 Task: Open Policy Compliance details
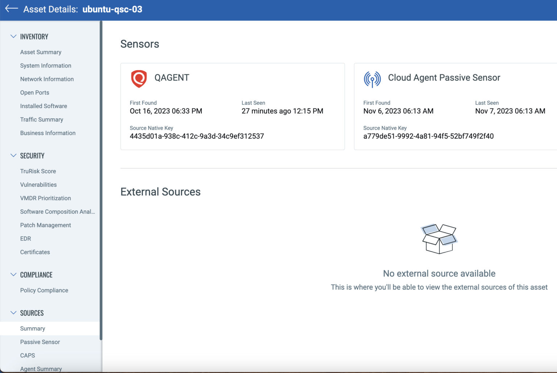(x=44, y=290)
